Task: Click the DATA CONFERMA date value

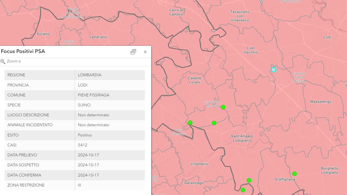Action: [88, 175]
